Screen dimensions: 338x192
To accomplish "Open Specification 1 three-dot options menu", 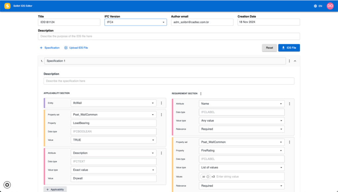I will 289,61.
